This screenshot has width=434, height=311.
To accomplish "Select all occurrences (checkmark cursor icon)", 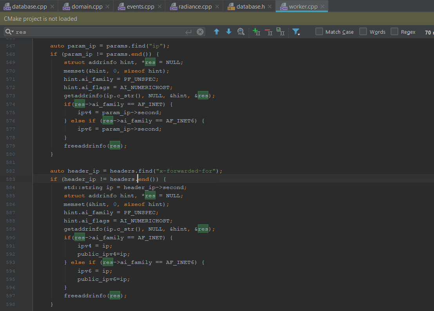I will coord(280,32).
